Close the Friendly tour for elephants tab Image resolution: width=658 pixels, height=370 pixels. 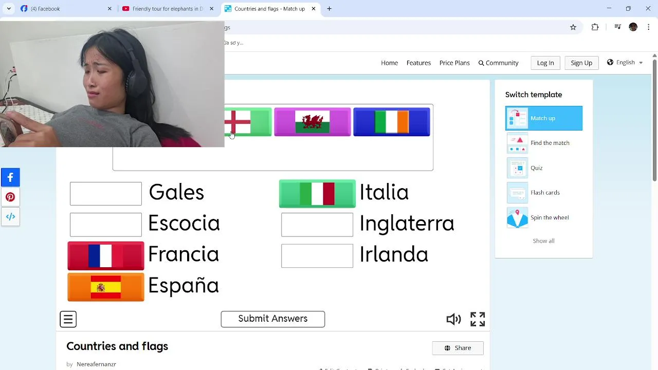[x=211, y=9]
